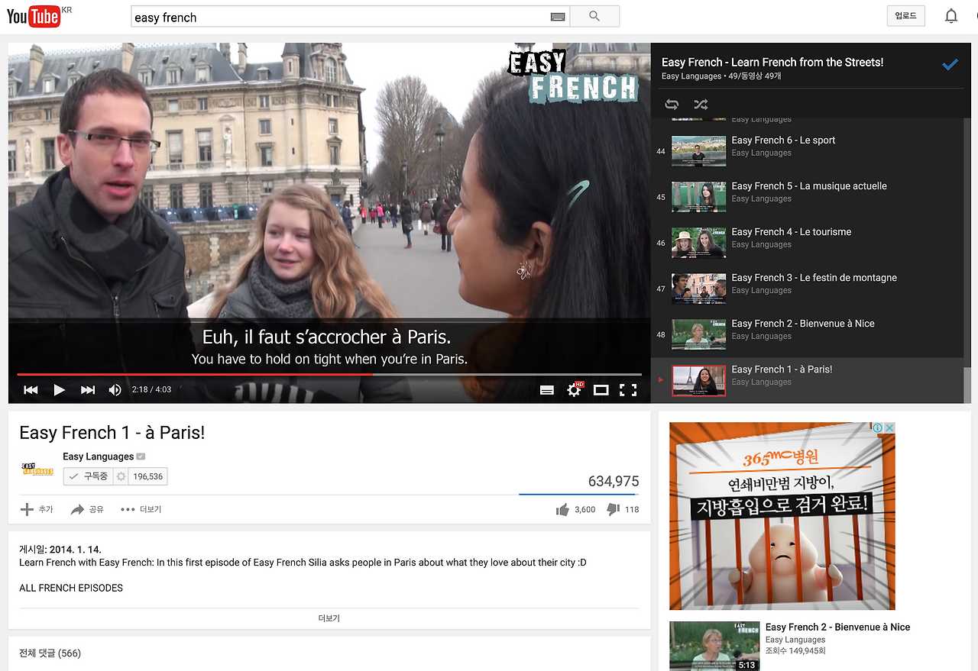Skip to the previous playlist video
The width and height of the screenshot is (978, 671).
(31, 390)
